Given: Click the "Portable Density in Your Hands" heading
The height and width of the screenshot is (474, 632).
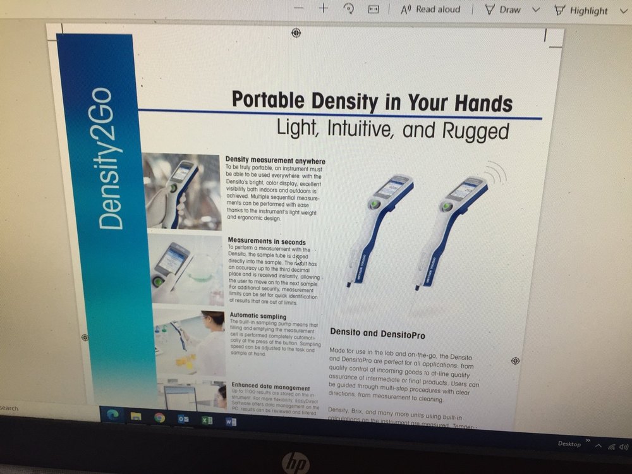Looking at the screenshot, I should tap(372, 100).
